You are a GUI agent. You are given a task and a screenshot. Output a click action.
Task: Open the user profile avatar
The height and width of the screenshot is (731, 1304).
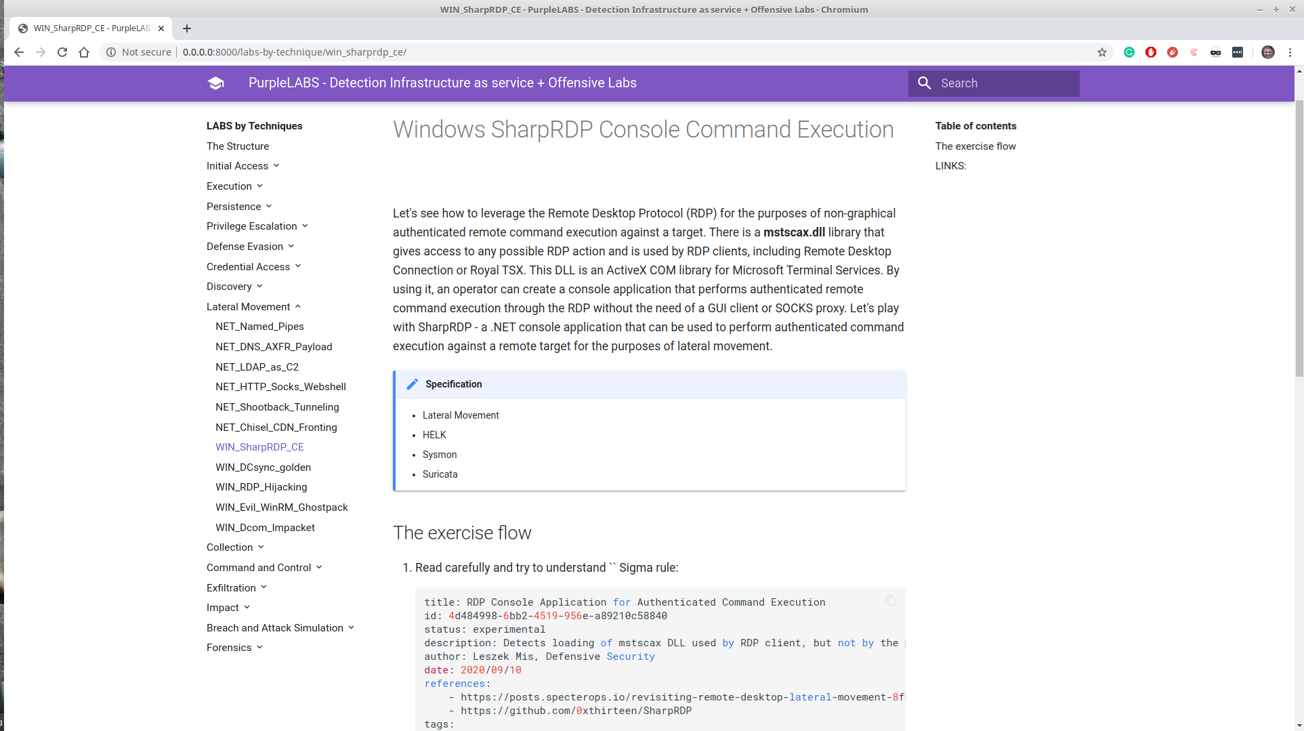pyautogui.click(x=1268, y=52)
